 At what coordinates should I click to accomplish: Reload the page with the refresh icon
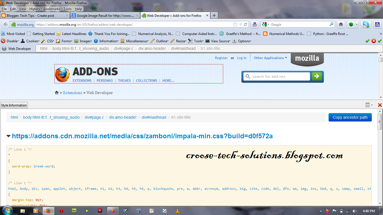click(x=245, y=24)
